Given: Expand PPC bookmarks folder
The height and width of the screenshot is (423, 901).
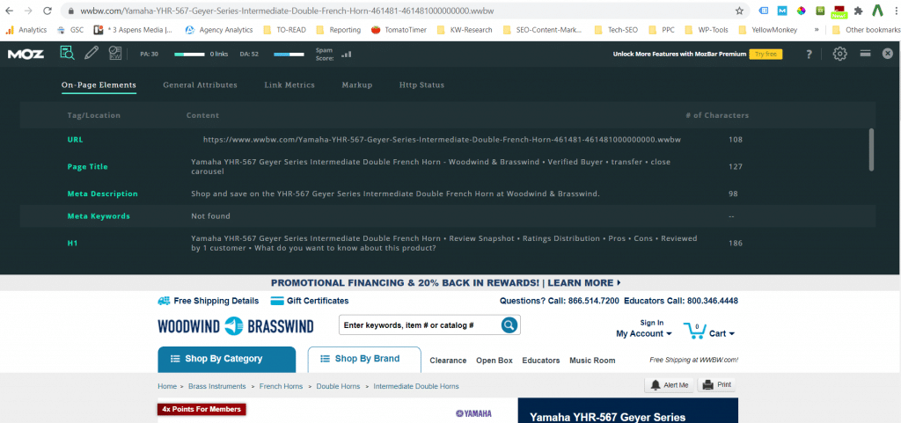Looking at the screenshot, I should pyautogui.click(x=662, y=30).
